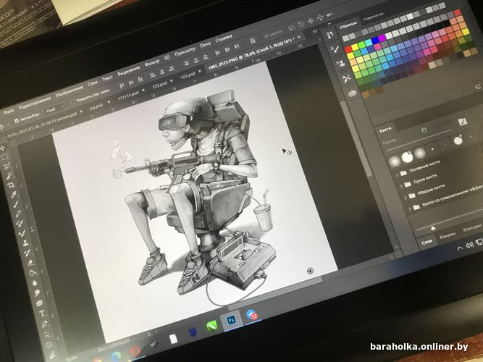Click the zoom percentage field in status bar
The height and width of the screenshot is (362, 483).
coord(72,358)
